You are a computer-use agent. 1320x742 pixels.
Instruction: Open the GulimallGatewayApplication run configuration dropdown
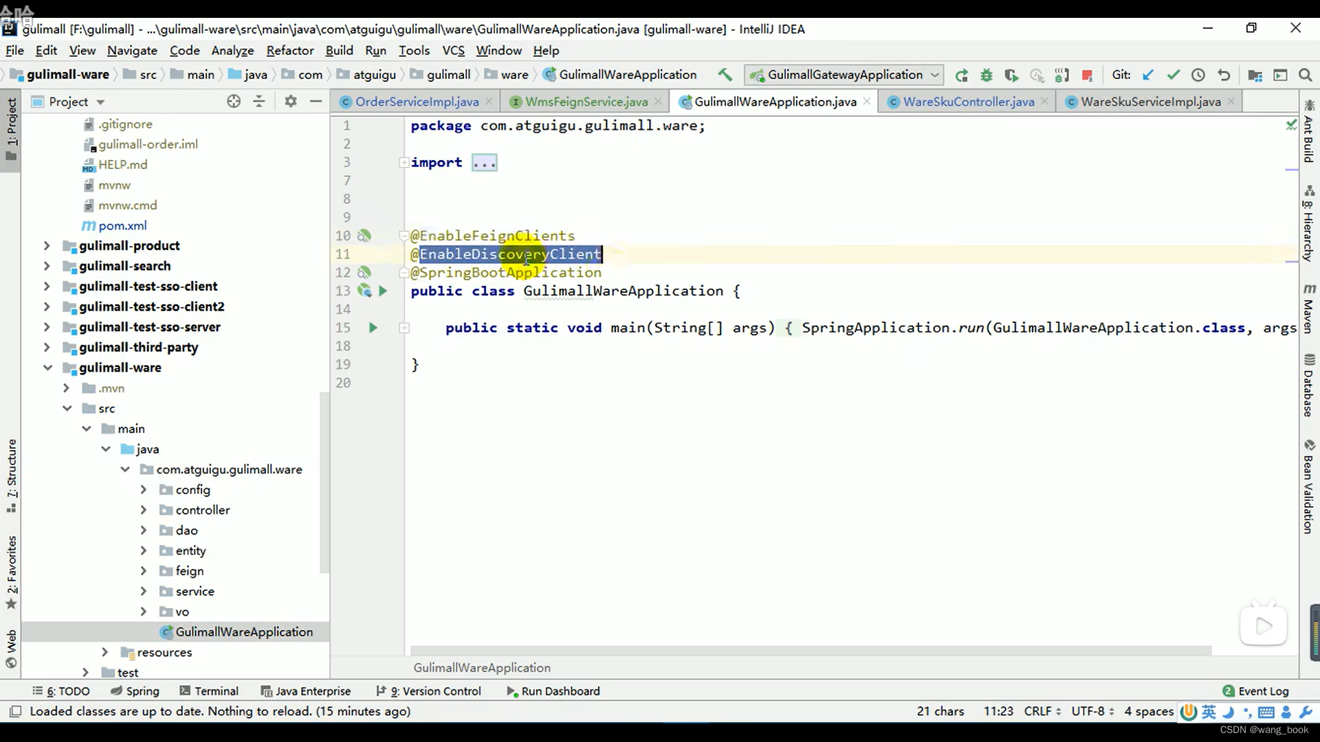pyautogui.click(x=845, y=75)
